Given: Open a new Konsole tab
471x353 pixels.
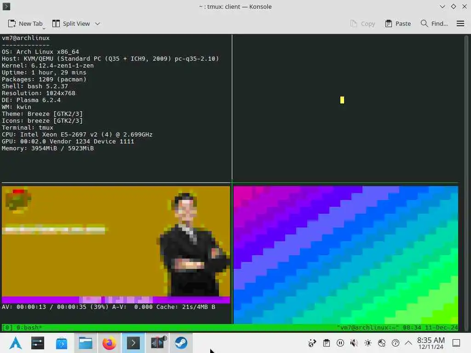Looking at the screenshot, I should point(25,23).
